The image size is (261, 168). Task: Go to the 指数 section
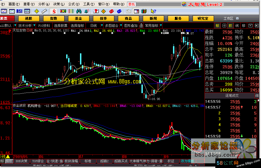pyautogui.click(x=54, y=19)
